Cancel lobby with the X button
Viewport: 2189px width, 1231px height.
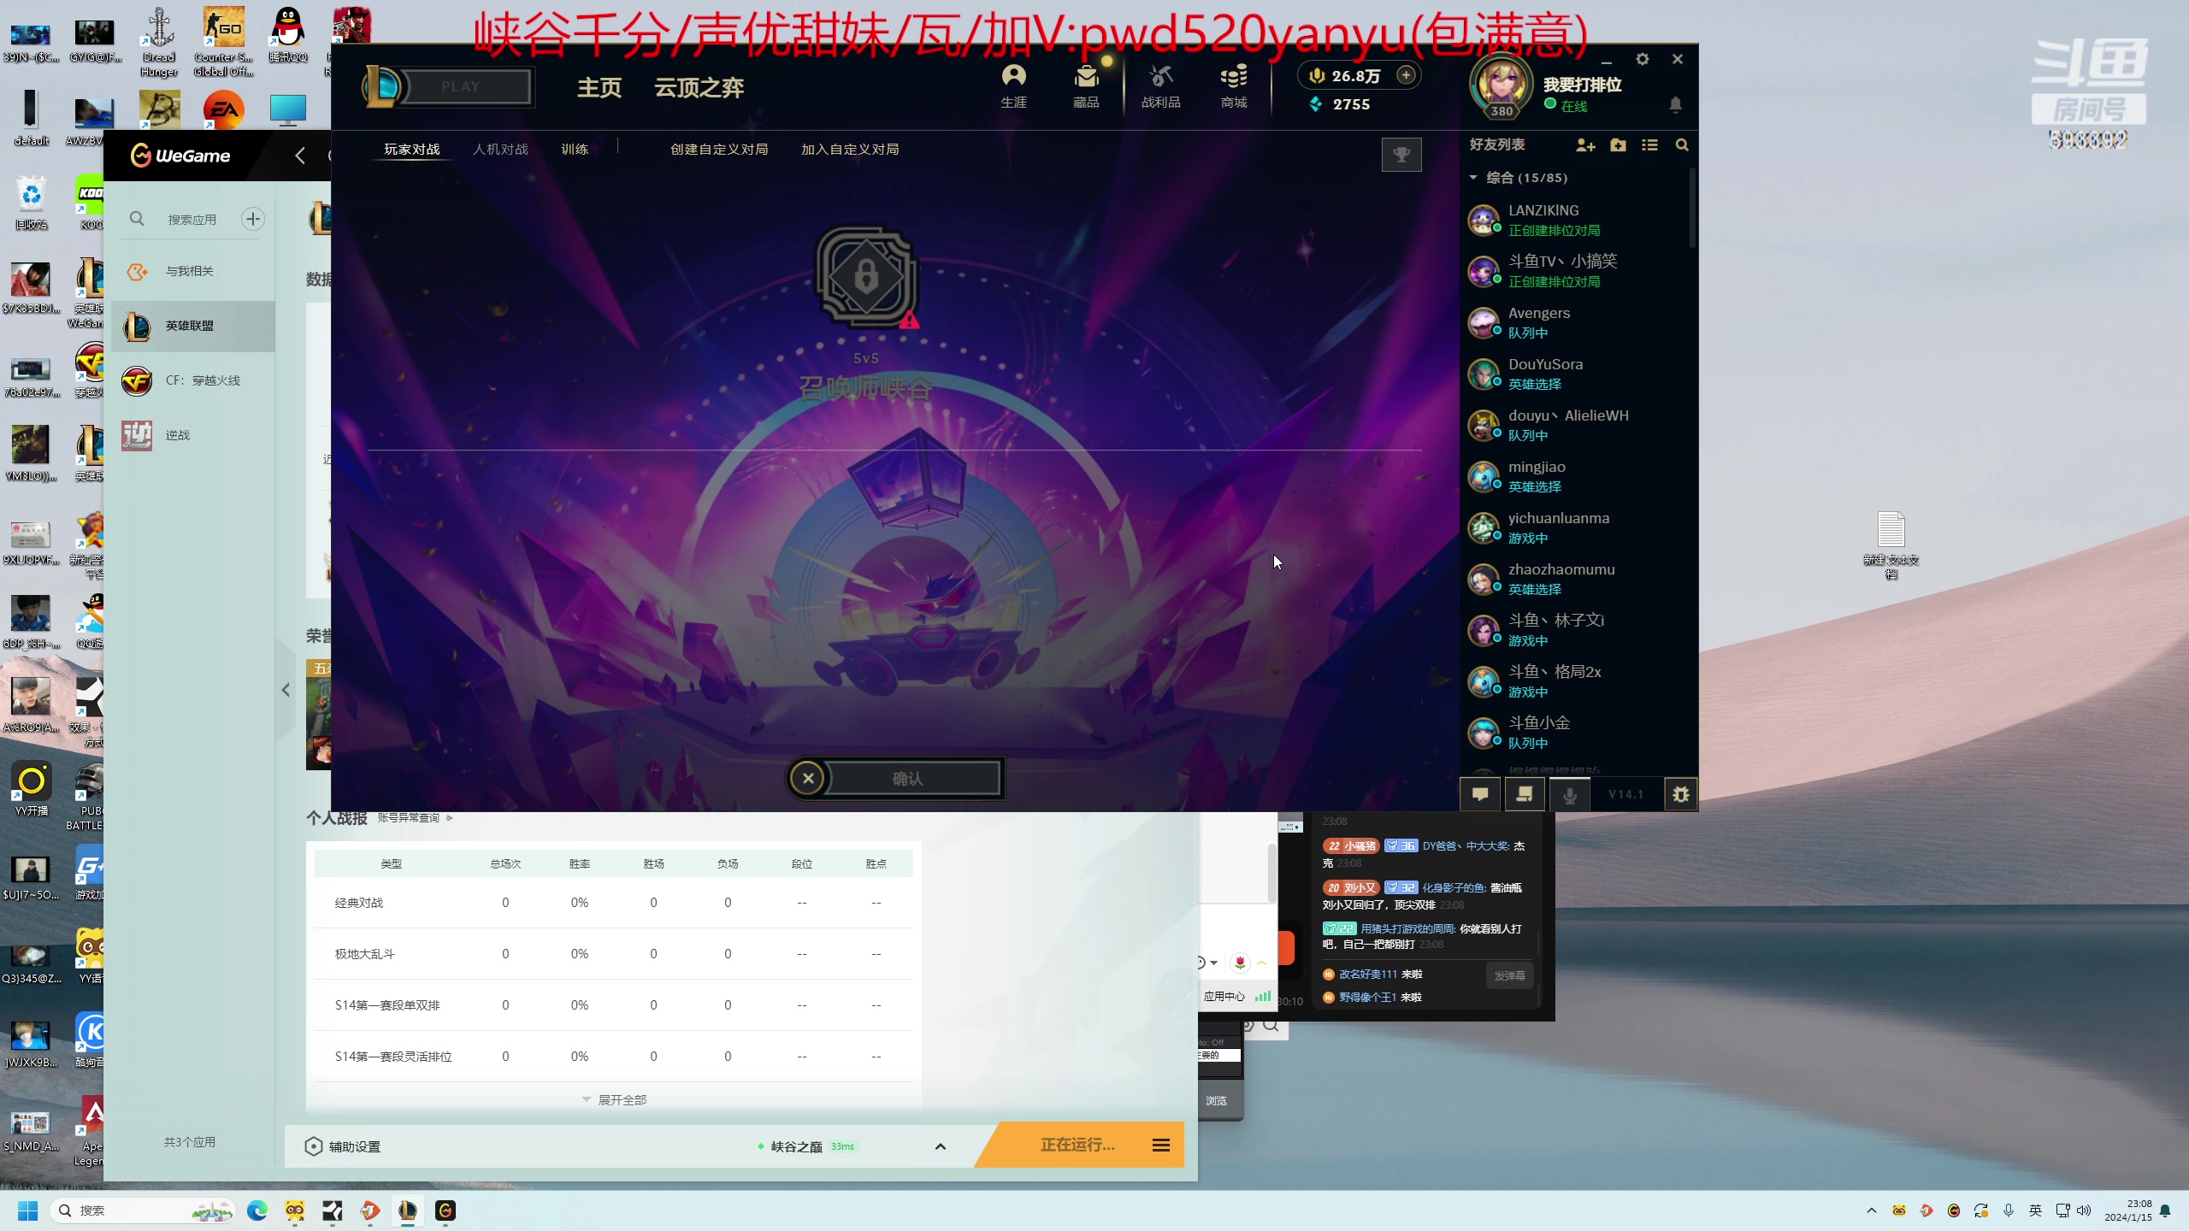pos(808,779)
